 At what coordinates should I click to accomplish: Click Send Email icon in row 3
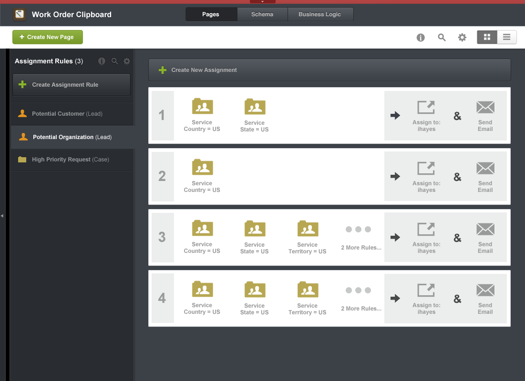coord(485,229)
